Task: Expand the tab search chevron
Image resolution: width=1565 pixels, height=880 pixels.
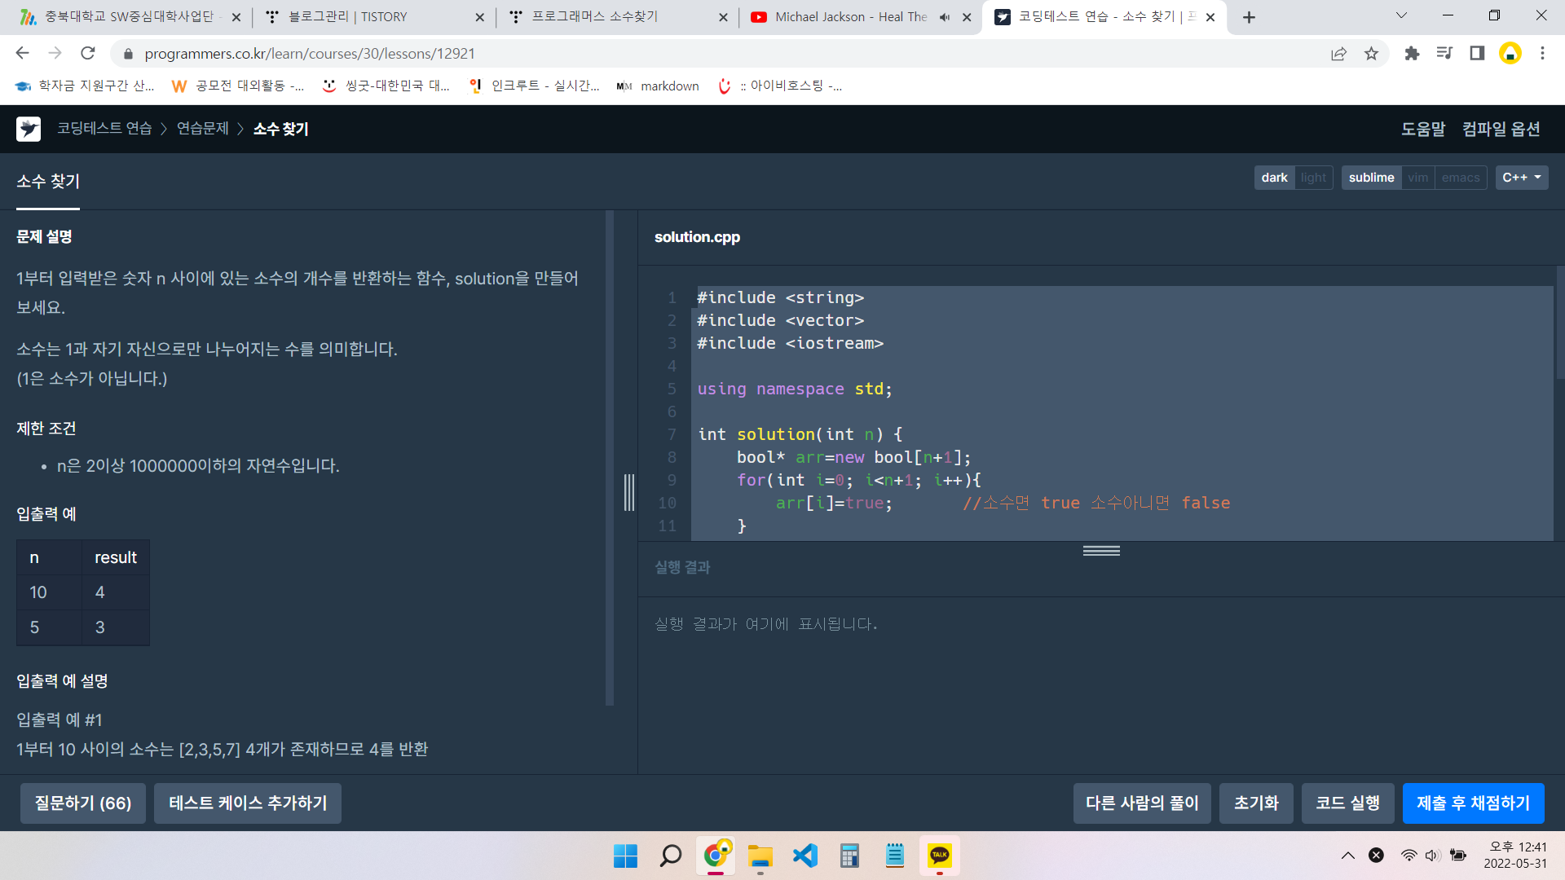Action: click(x=1401, y=15)
